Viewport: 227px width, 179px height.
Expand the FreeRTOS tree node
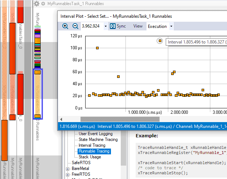click(67, 175)
